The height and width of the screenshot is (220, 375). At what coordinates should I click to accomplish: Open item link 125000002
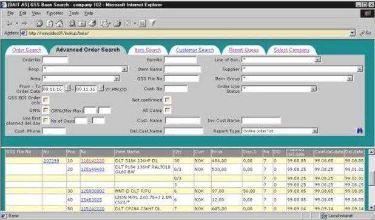click(93, 191)
